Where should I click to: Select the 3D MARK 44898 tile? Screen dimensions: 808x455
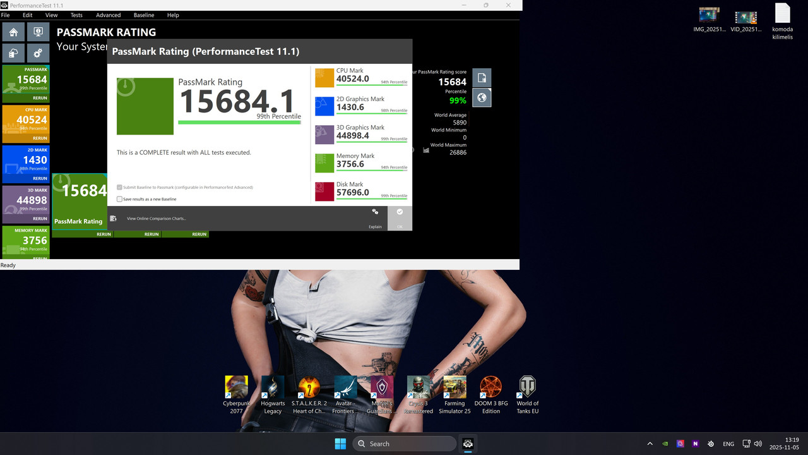[x=26, y=200]
